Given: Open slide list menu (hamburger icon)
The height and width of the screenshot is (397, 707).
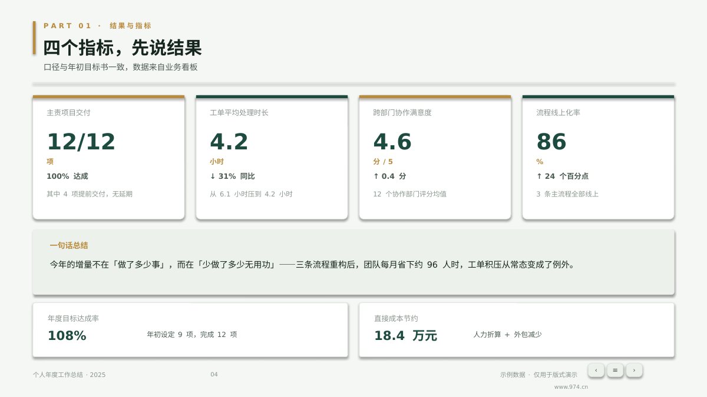Looking at the screenshot, I should click(615, 370).
